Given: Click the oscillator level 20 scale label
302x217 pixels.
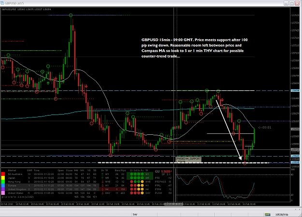Looking at the screenshot, I should coord(292,195).
